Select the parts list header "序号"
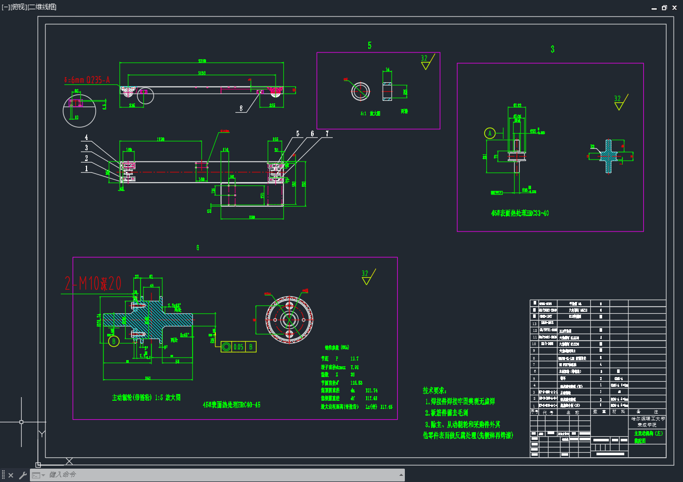 coord(534,412)
